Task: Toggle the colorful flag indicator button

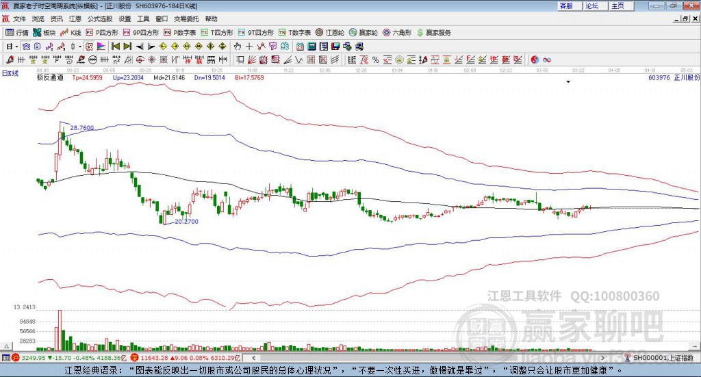Action: pos(101,47)
